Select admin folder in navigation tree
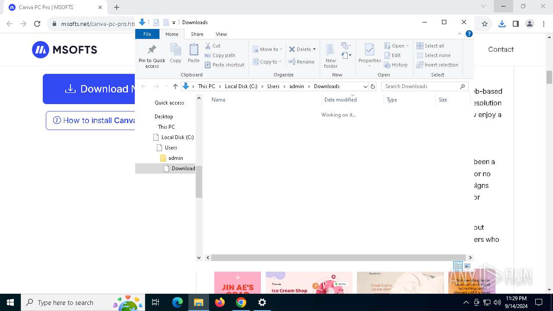Viewport: 553px width, 311px height. [172, 158]
